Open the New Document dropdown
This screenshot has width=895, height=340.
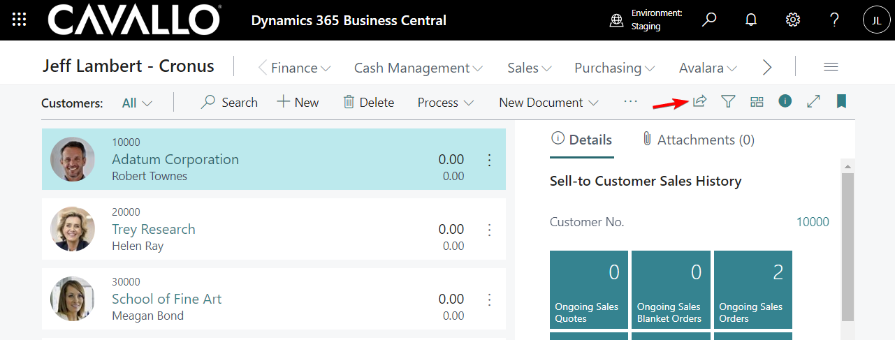(x=548, y=103)
